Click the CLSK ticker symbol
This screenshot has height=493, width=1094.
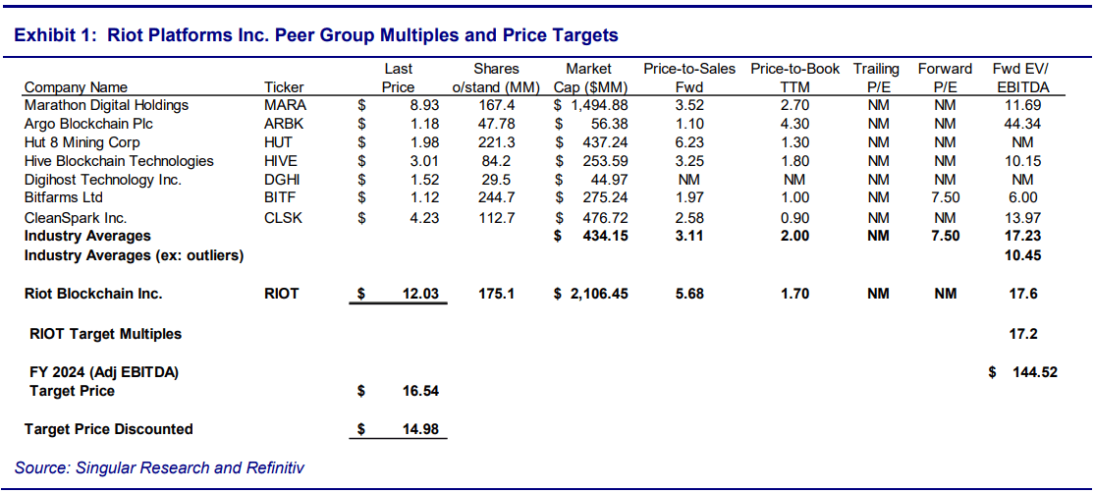pos(283,217)
